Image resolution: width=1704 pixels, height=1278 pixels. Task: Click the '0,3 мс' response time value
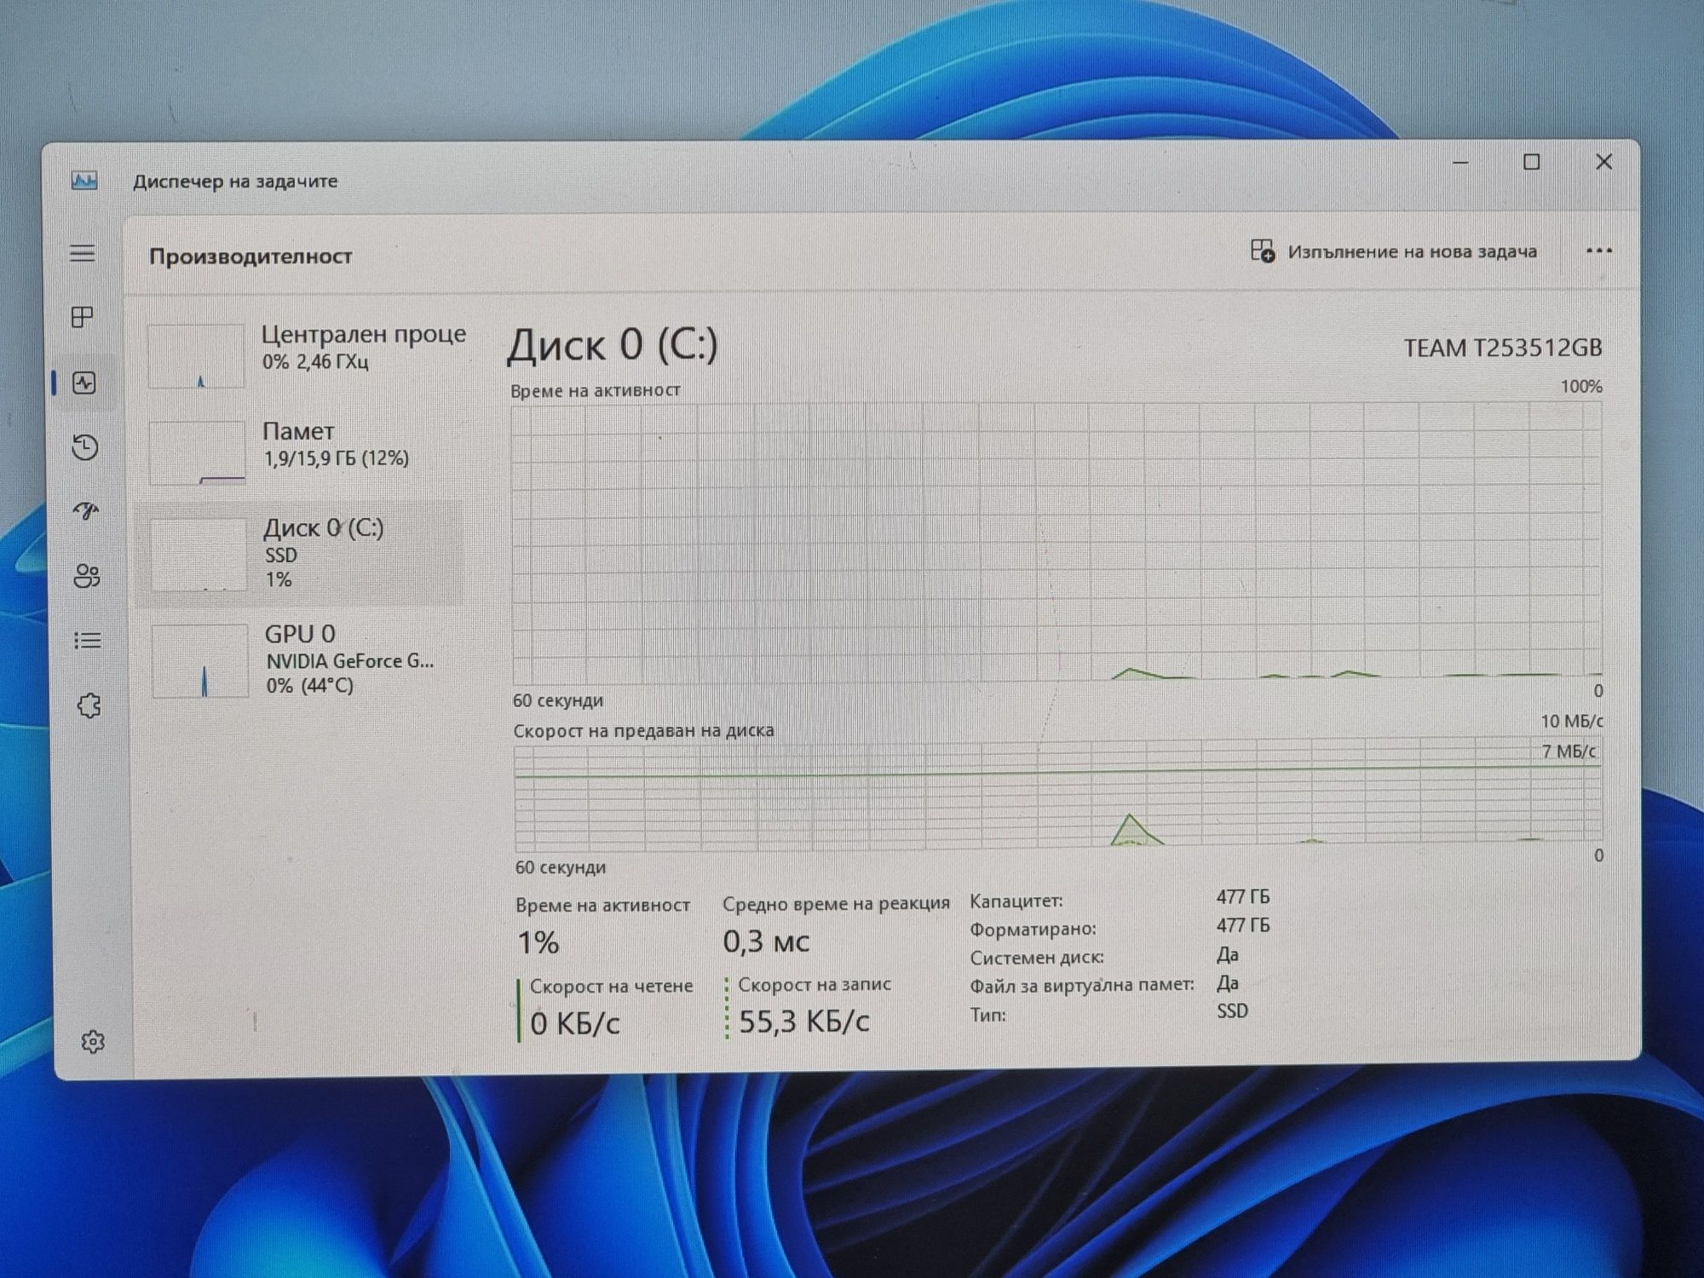coord(766,941)
